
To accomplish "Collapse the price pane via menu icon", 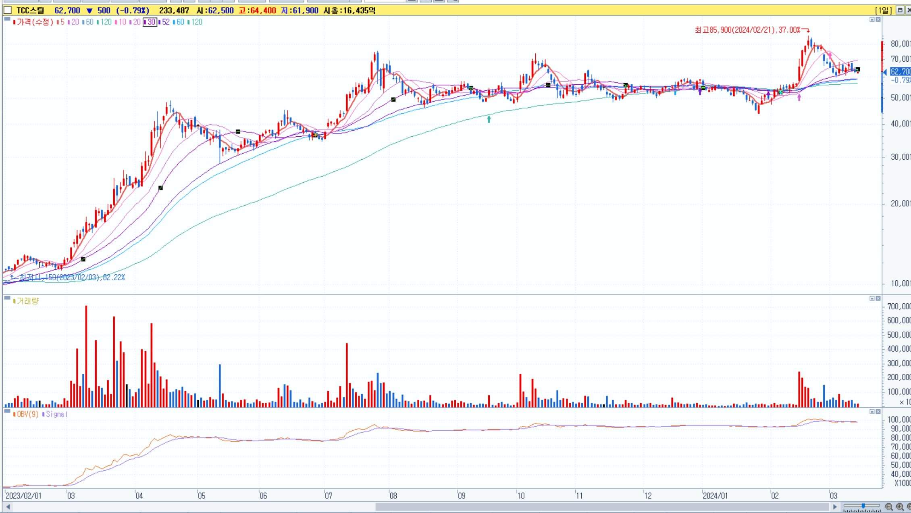I will [872, 19].
